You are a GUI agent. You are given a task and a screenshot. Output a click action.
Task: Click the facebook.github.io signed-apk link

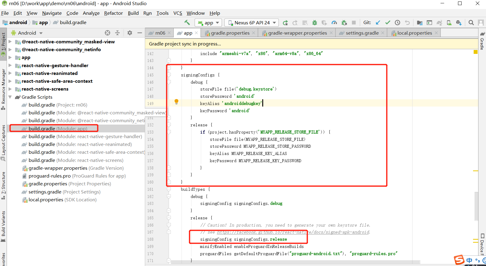(x=293, y=232)
